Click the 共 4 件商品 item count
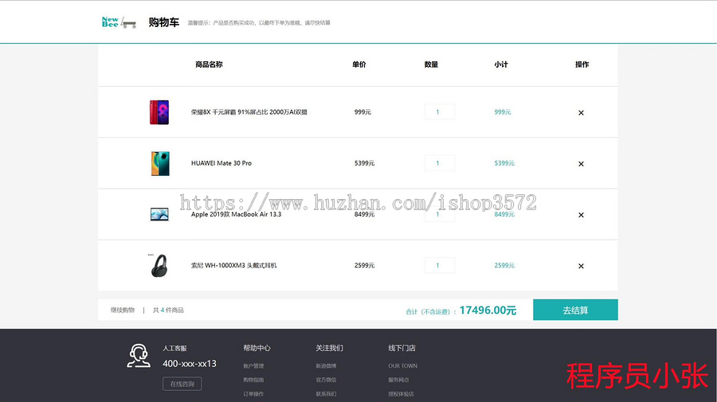The image size is (717, 402). (x=168, y=310)
